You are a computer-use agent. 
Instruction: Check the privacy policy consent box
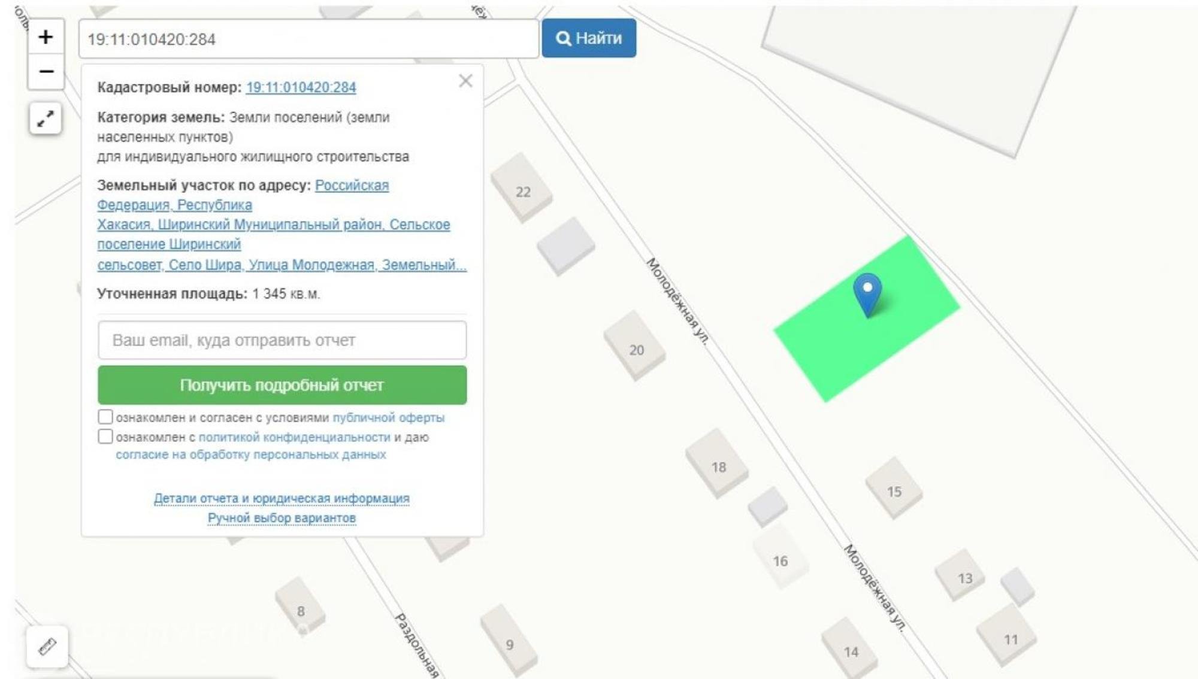(x=105, y=436)
